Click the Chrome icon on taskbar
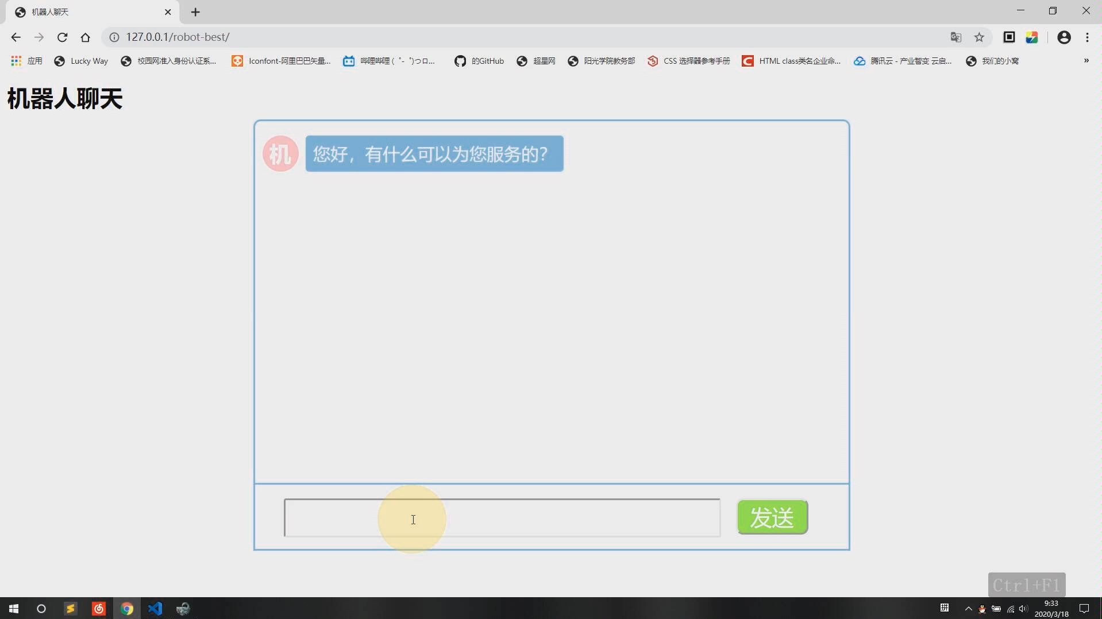The height and width of the screenshot is (619, 1102). click(127, 609)
